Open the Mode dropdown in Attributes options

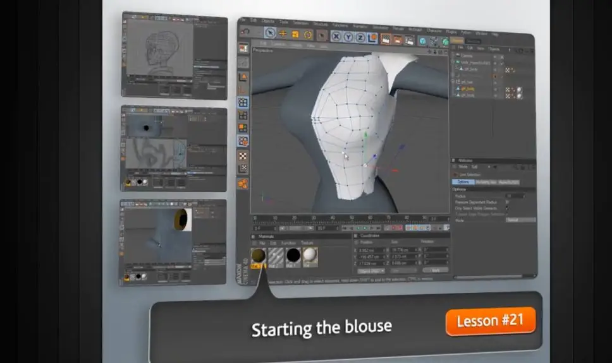521,220
